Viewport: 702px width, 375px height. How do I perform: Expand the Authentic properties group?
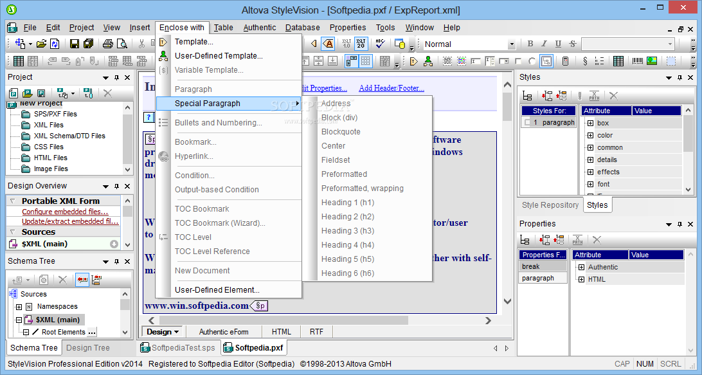click(581, 267)
